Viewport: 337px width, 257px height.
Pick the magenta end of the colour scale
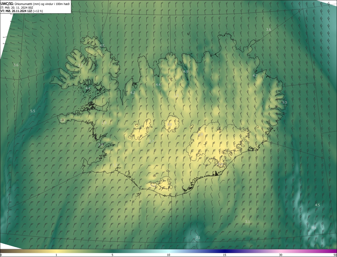pyautogui.click(x=332, y=251)
